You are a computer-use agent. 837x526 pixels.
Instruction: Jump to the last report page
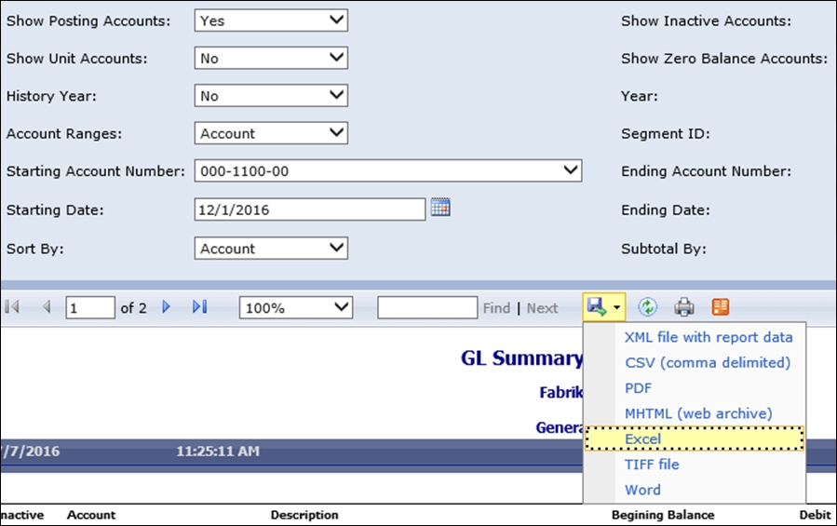pos(199,307)
